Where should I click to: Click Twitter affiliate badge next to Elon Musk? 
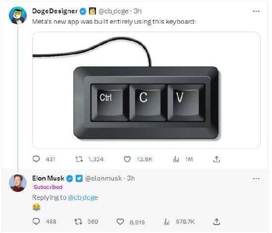pos(79,179)
